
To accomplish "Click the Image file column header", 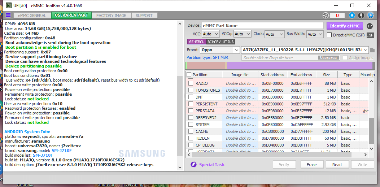I will (240, 75).
